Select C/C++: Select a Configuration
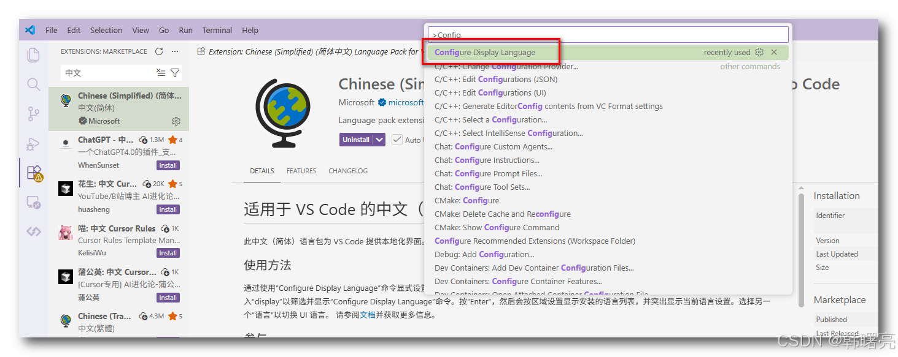 (608, 120)
